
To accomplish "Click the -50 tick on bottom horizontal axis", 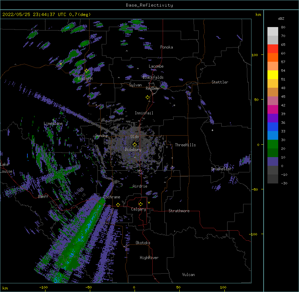I will click(88, 287).
